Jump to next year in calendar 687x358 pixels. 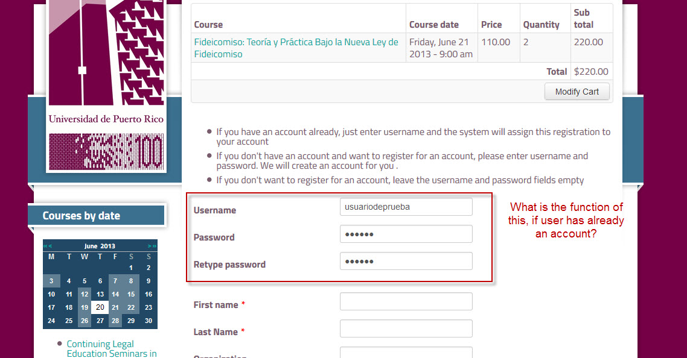click(x=155, y=246)
